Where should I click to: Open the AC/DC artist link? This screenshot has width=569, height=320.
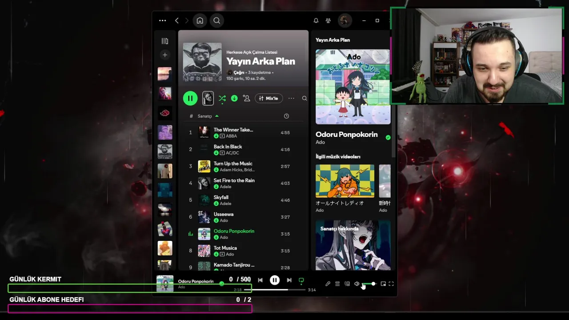click(x=232, y=153)
